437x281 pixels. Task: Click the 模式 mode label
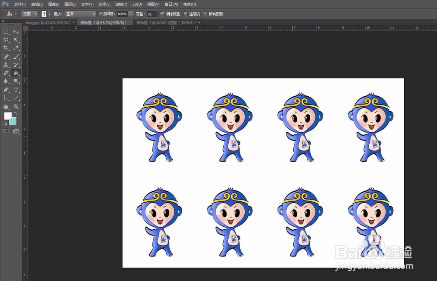coord(58,14)
